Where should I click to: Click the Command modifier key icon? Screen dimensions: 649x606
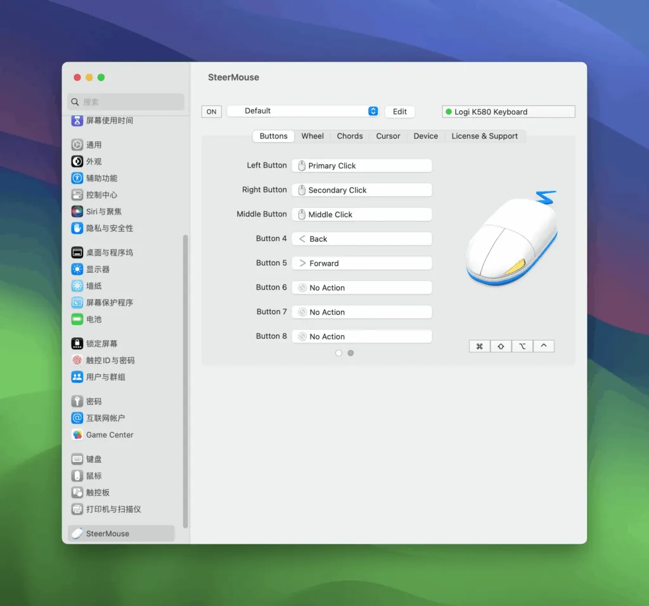pos(479,346)
